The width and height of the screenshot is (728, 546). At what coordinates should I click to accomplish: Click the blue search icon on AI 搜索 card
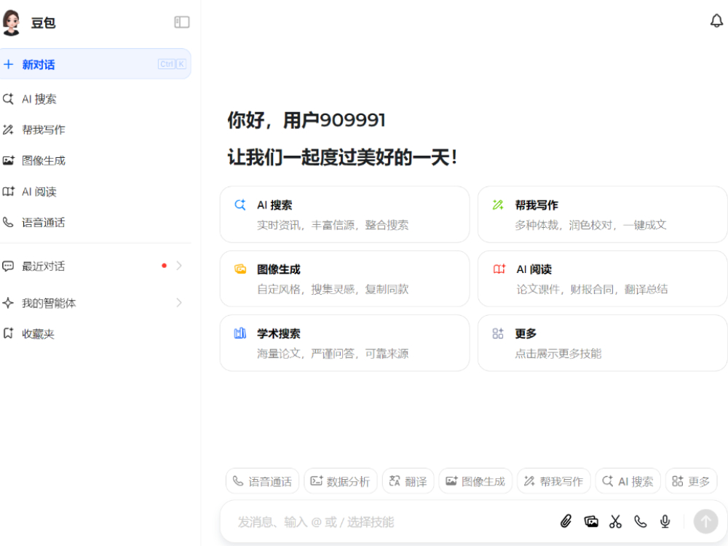click(x=240, y=205)
